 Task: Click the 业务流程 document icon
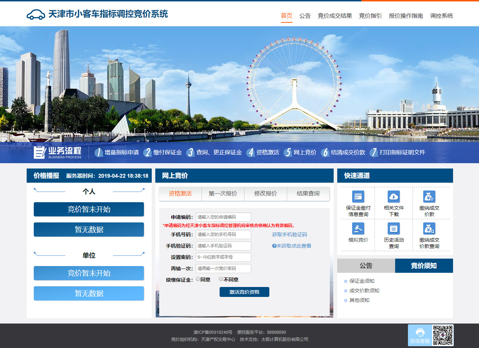coord(39,152)
